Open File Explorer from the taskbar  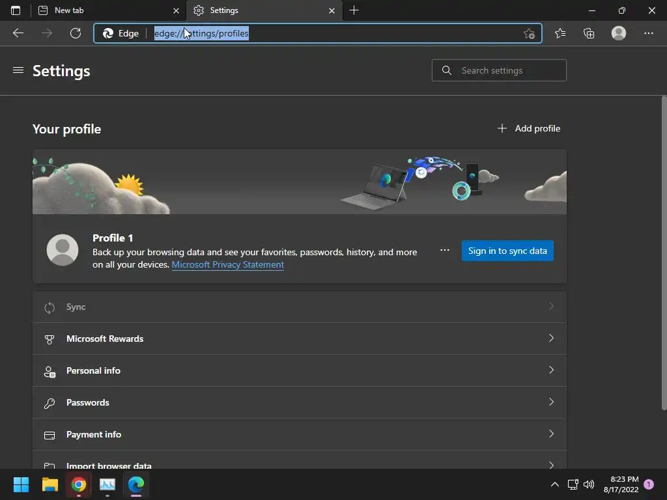[x=50, y=484]
